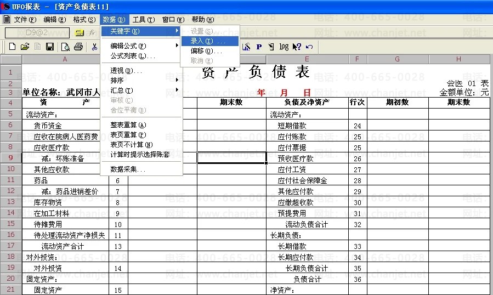Select column A header
The width and height of the screenshot is (493, 295).
[65, 59]
